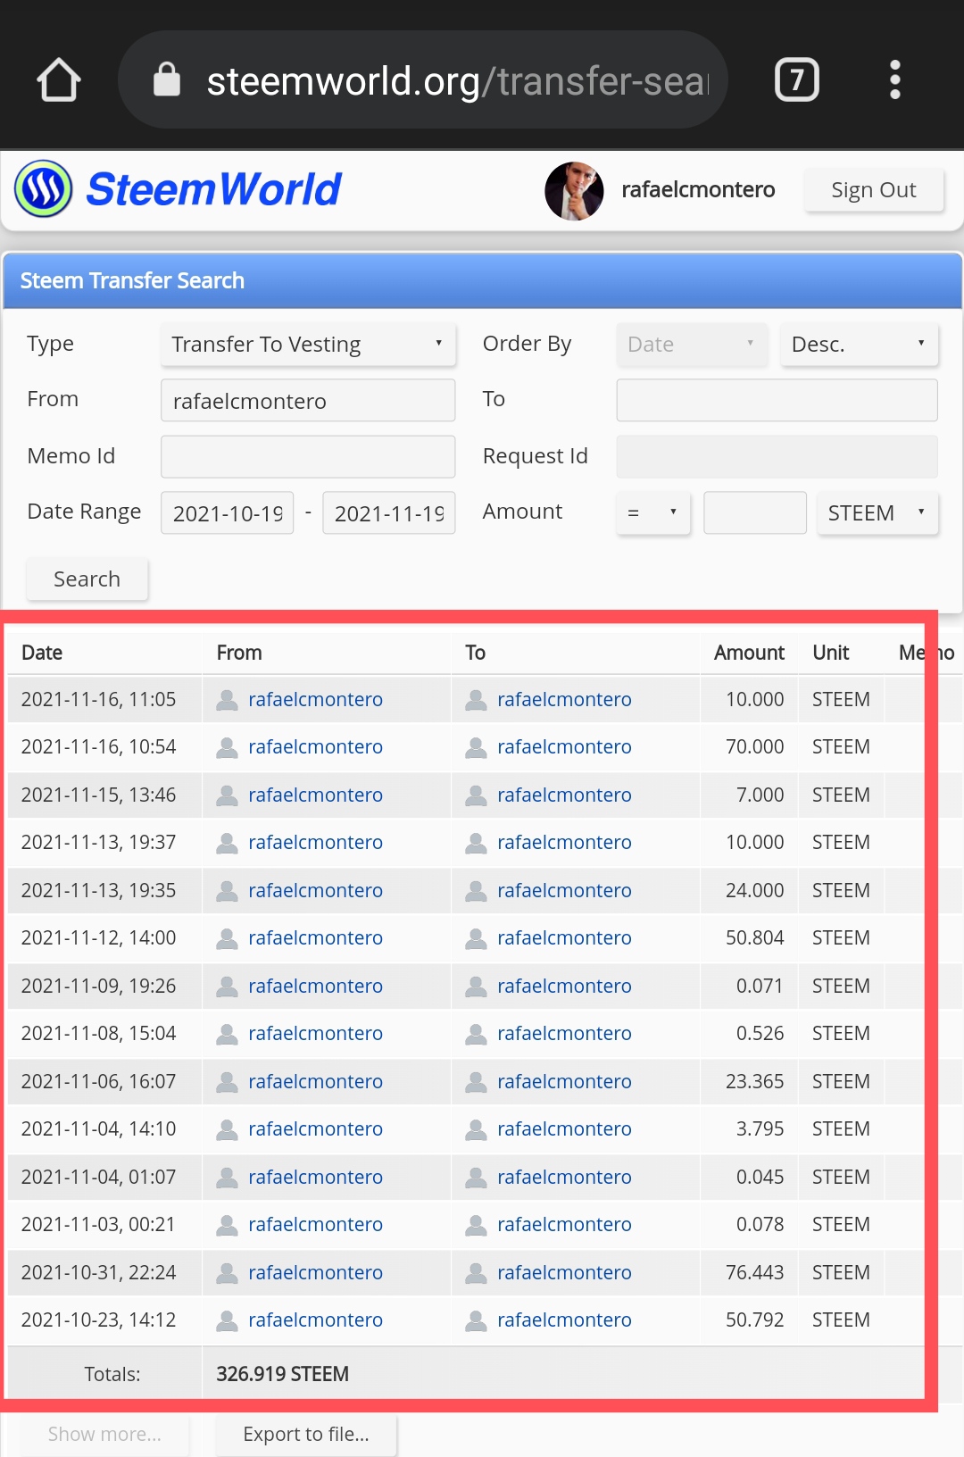Click the To input field

[777, 400]
